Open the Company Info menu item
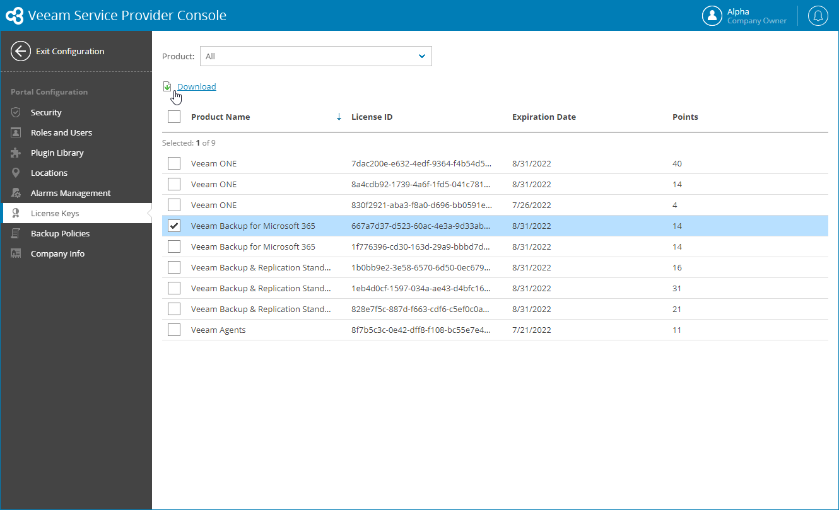Screen dimensions: 839x510 pos(57,253)
